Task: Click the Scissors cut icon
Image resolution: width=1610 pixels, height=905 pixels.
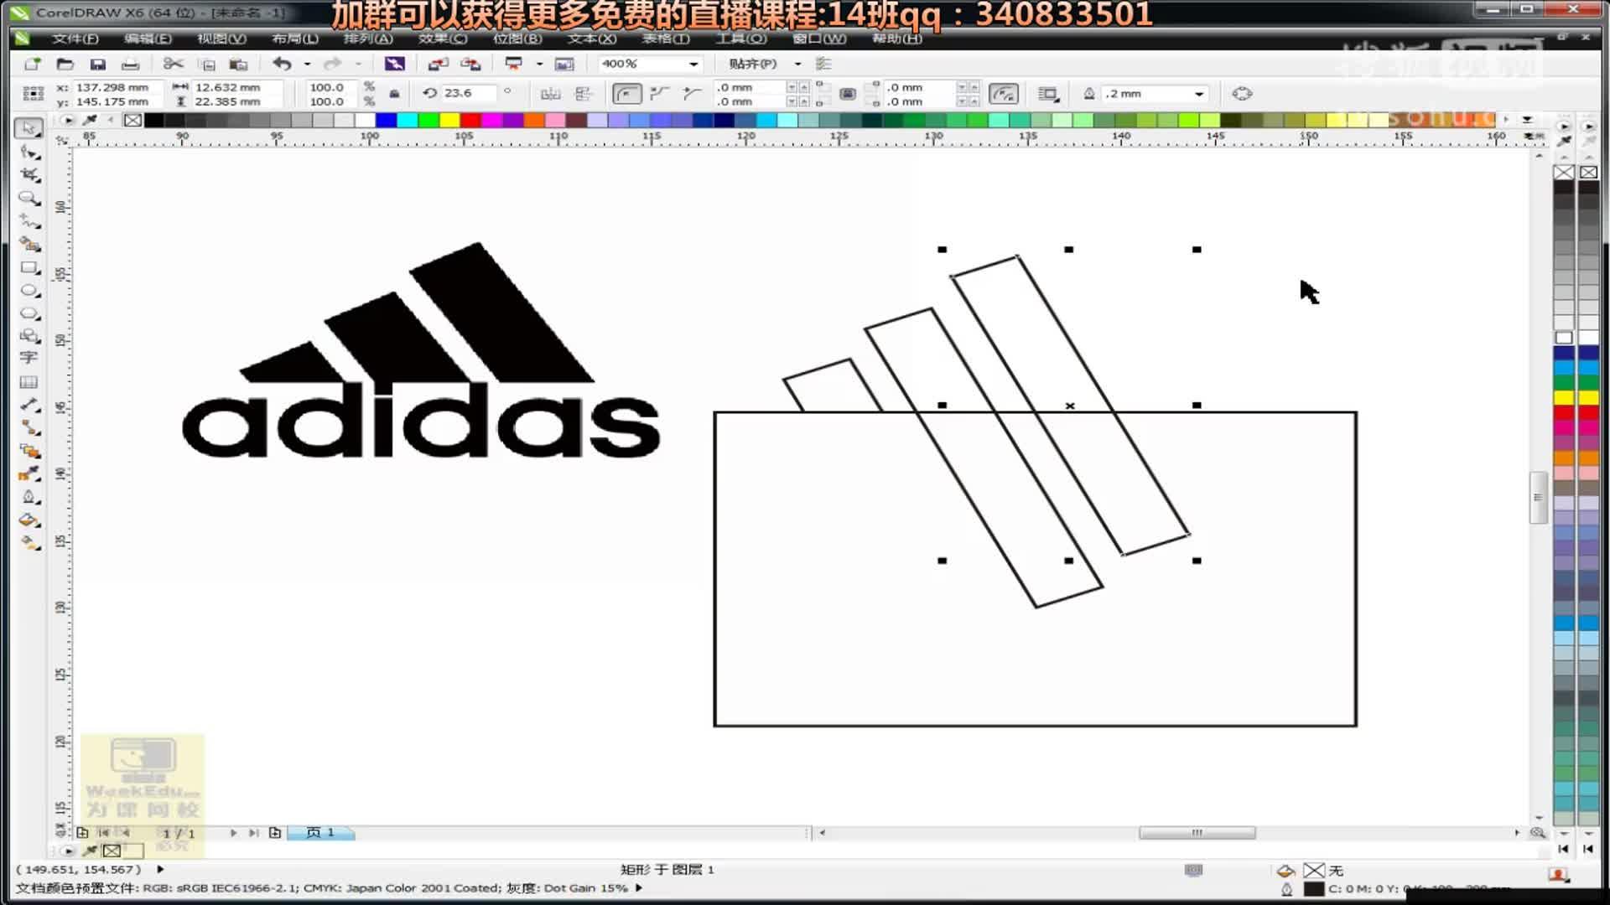Action: point(173,64)
